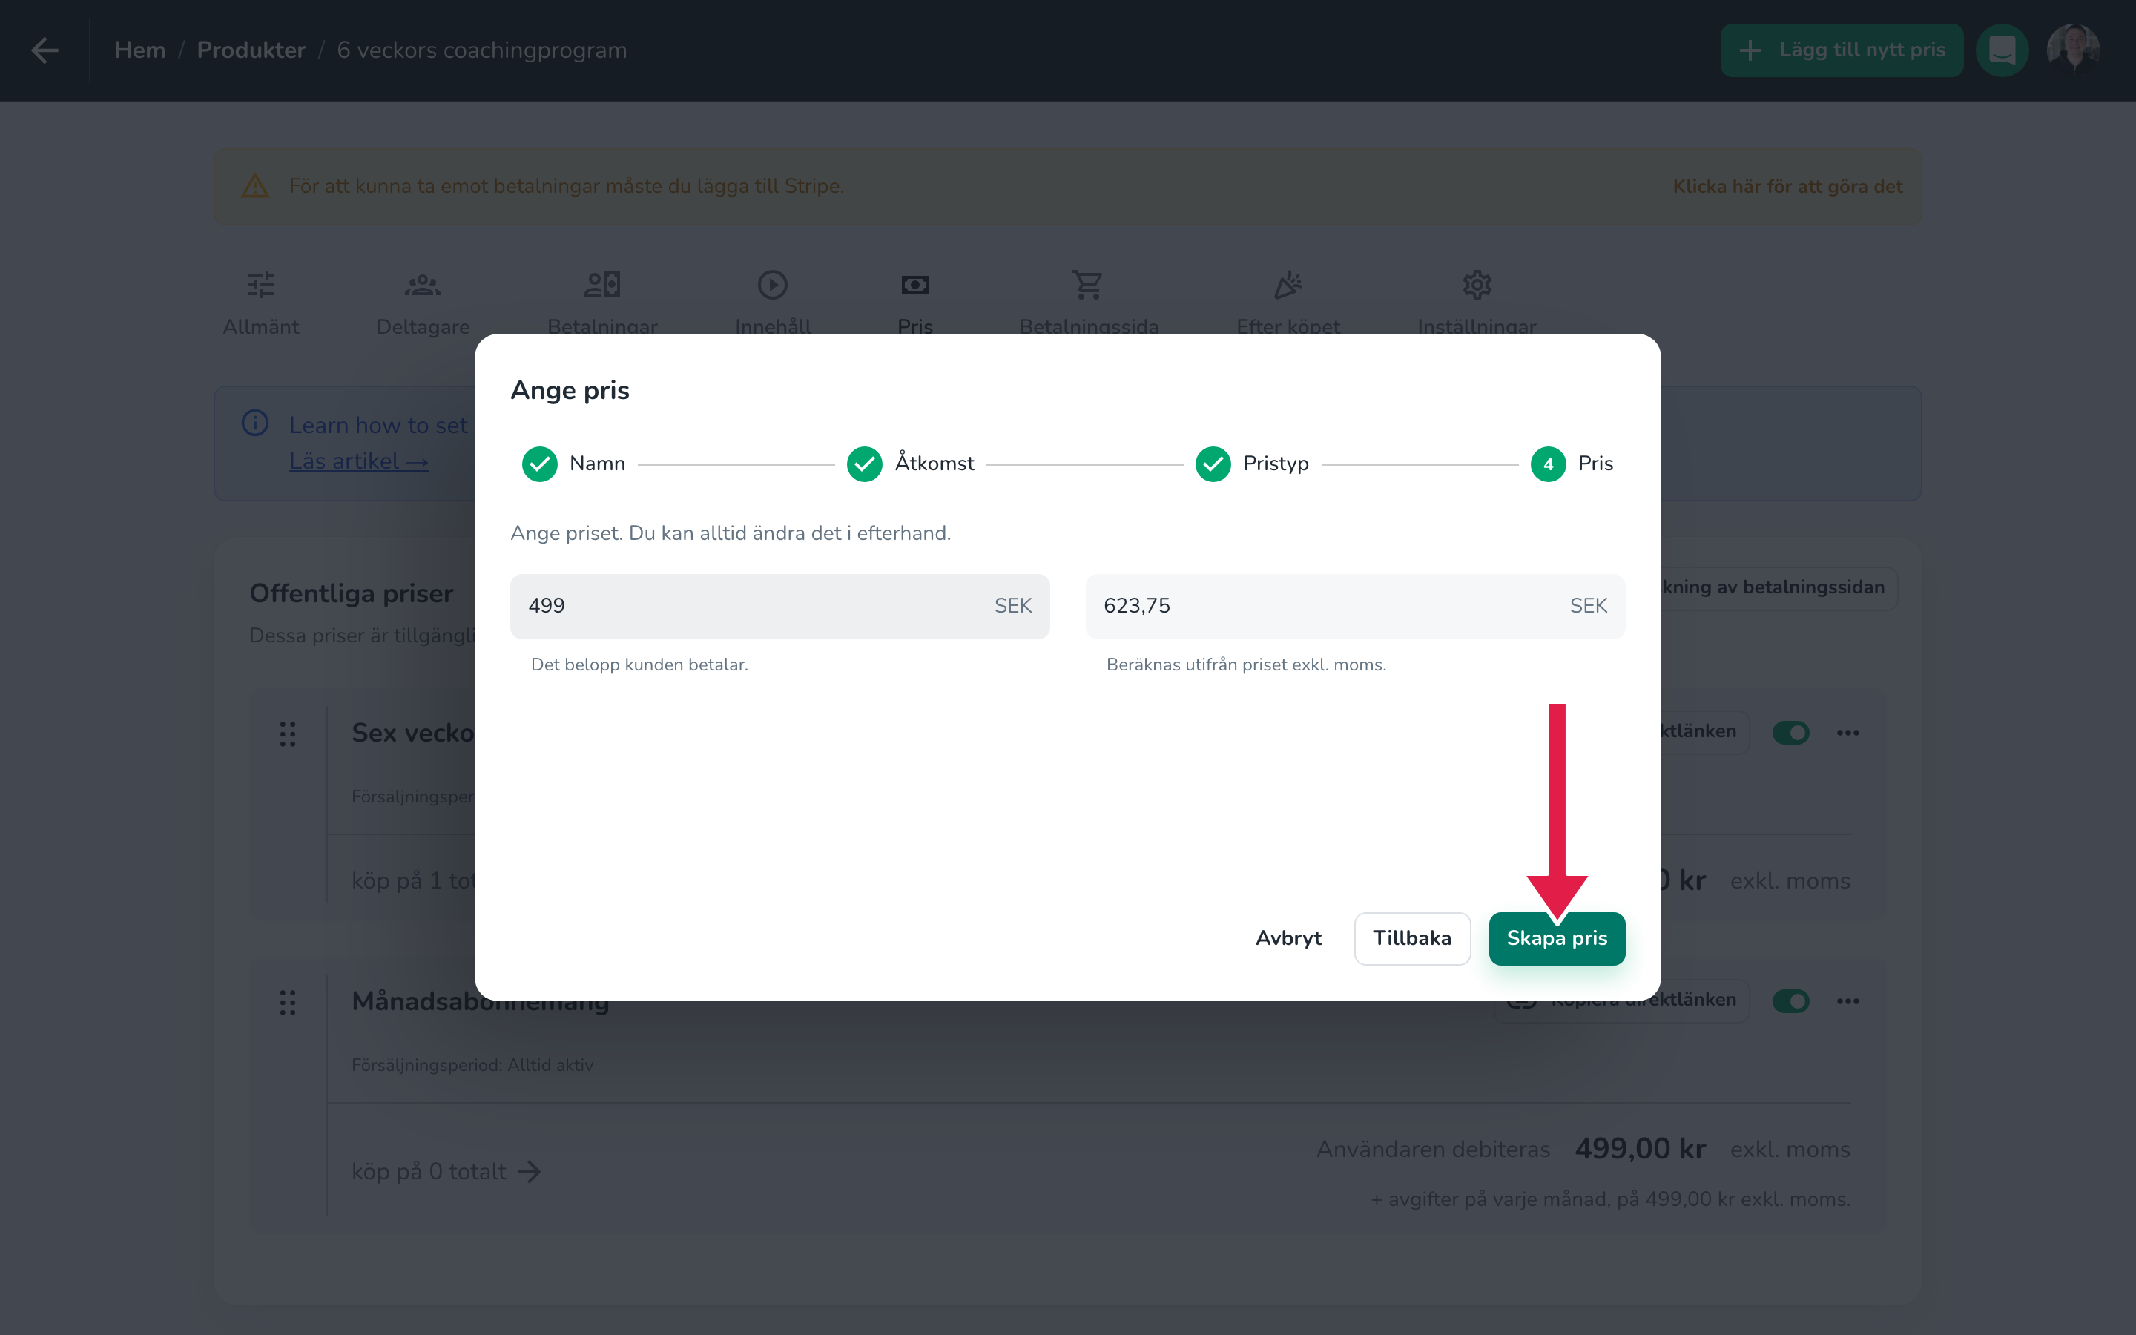
Task: Click the 6 veckors coachingprogram breadcrumb
Action: point(482,50)
